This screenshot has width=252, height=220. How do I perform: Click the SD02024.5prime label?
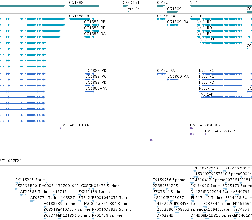[x=220, y=192]
